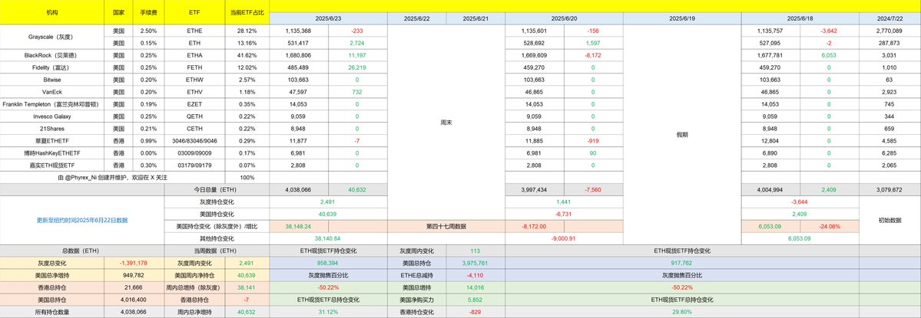
Task: Select the 机构 header cell
Action: click(52, 12)
